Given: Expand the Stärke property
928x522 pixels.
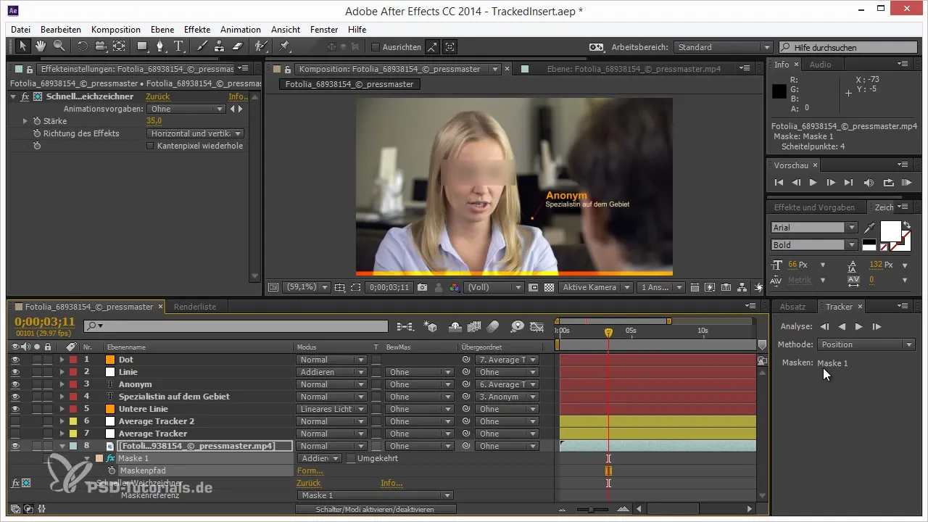Looking at the screenshot, I should tap(25, 121).
